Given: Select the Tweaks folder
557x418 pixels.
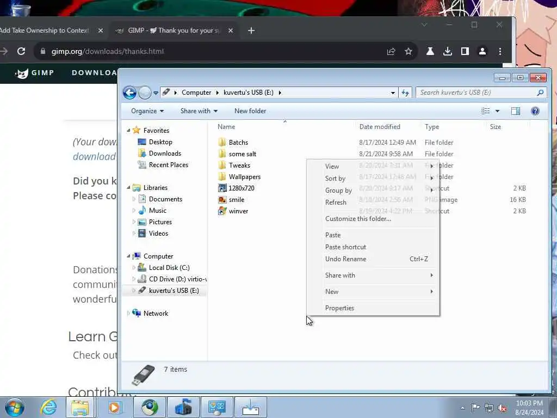Looking at the screenshot, I should click(x=239, y=165).
